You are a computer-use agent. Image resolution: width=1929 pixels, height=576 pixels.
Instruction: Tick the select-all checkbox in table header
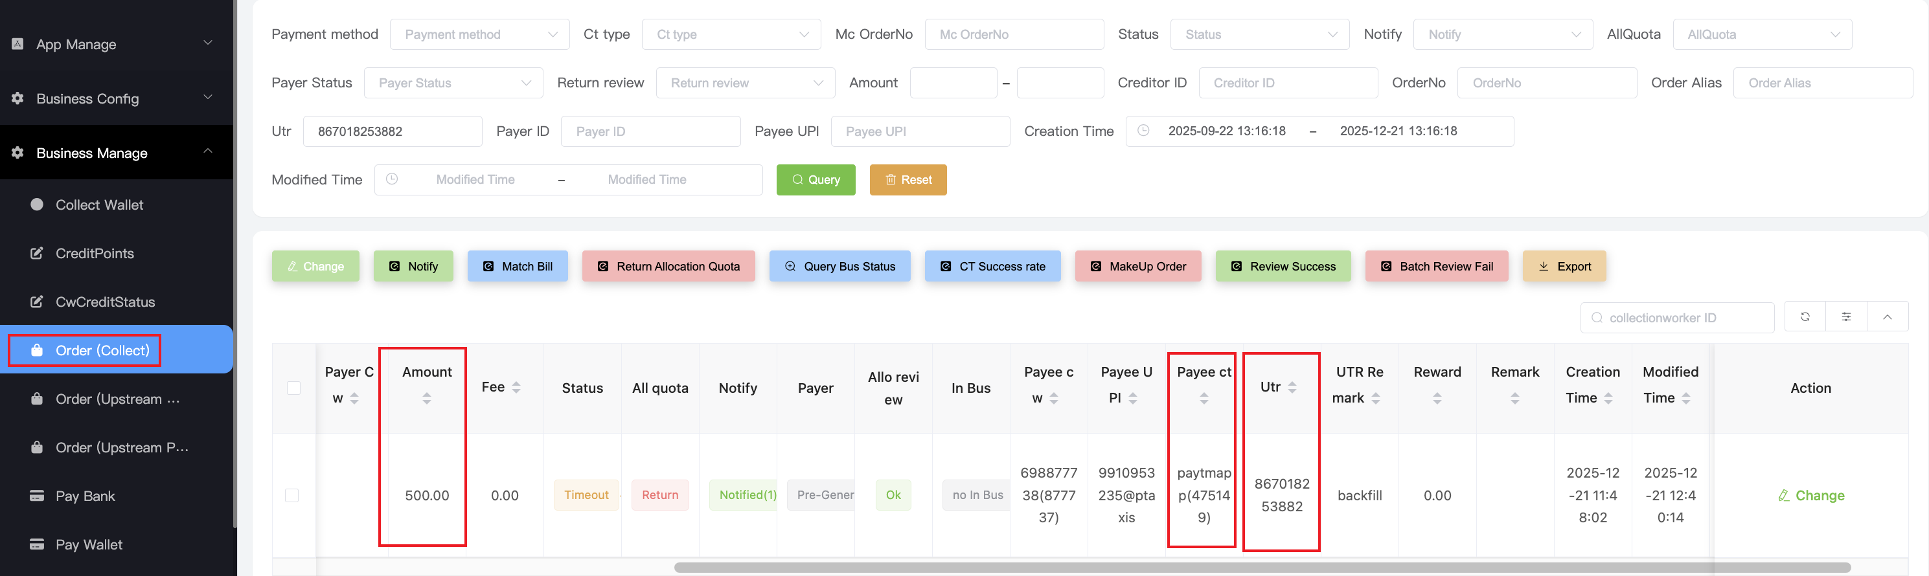(x=293, y=388)
